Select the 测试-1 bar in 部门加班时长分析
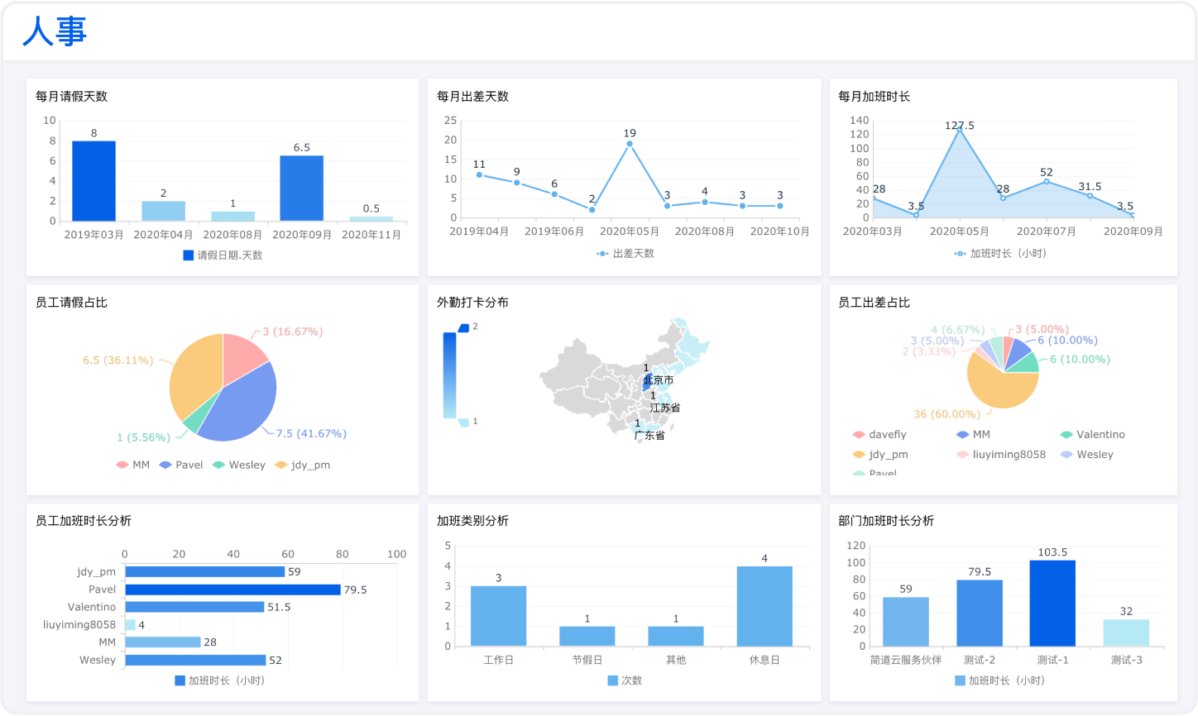This screenshot has height=716, width=1198. 1052,604
